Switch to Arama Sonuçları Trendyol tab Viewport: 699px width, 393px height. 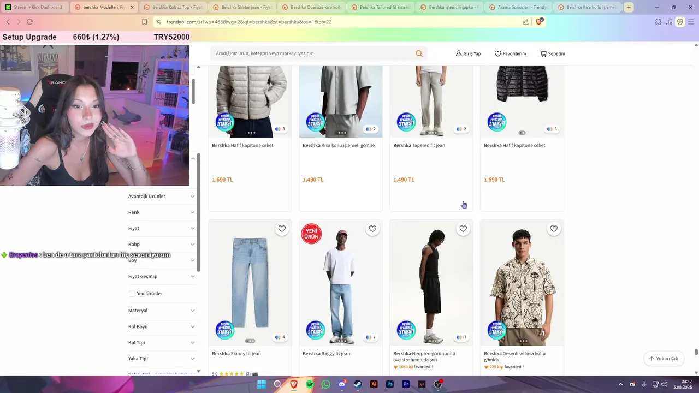point(518,7)
